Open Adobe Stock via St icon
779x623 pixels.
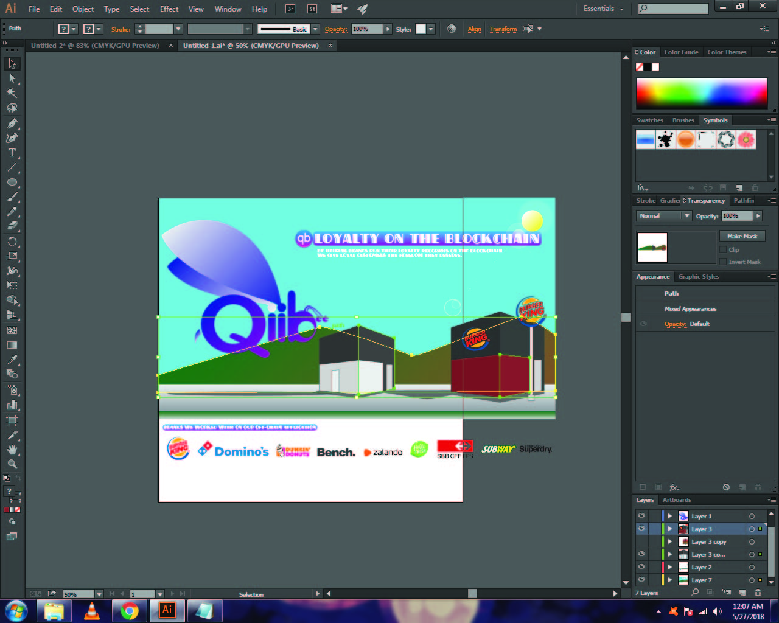312,9
